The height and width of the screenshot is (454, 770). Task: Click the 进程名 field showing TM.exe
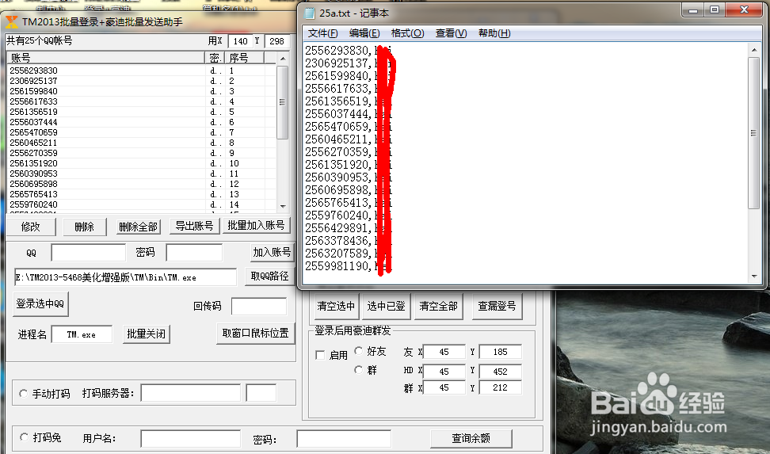(x=82, y=334)
